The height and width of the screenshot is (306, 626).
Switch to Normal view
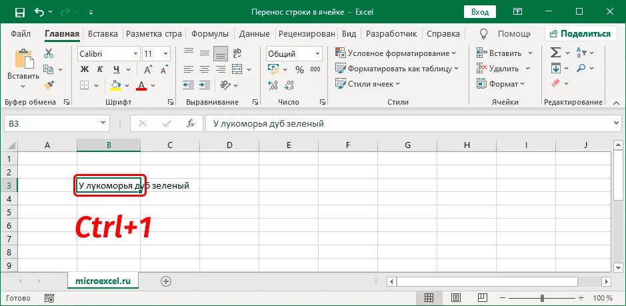pyautogui.click(x=429, y=298)
